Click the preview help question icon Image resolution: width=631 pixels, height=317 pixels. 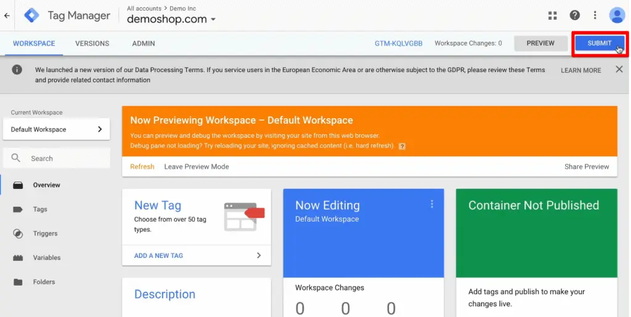(x=402, y=146)
